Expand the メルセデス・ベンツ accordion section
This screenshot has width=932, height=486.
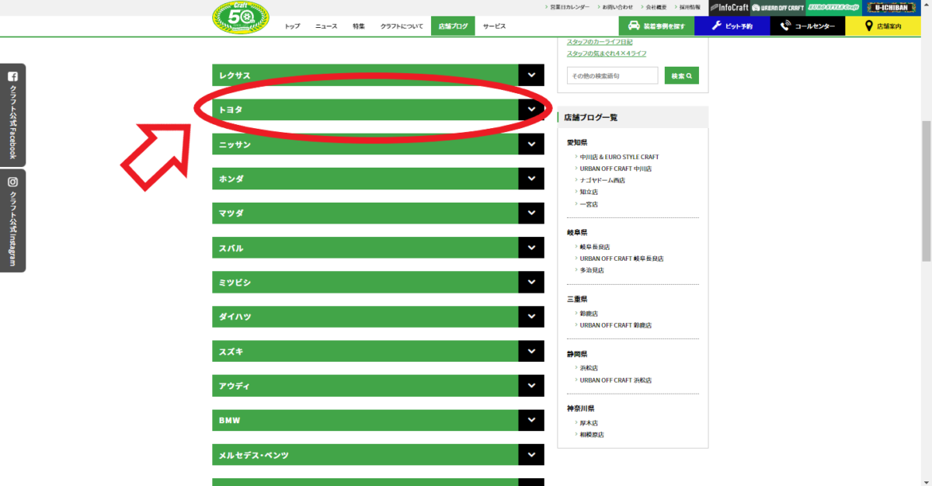[365, 455]
